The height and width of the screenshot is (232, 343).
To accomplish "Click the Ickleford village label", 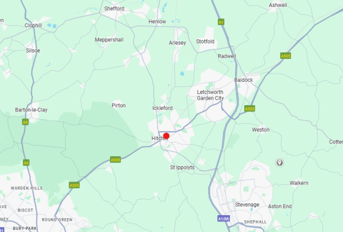I will pos(162,108).
